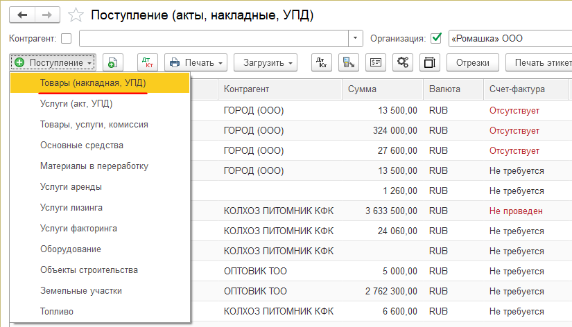572x327 pixels.
Task: Click the Организация input field
Action: click(510, 38)
